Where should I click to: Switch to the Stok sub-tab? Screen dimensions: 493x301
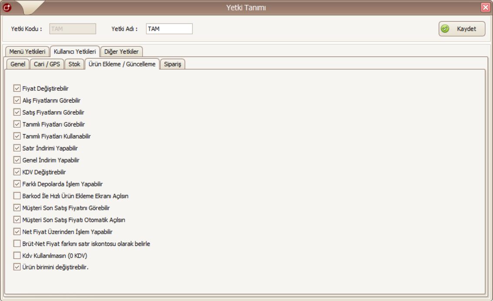click(x=74, y=64)
